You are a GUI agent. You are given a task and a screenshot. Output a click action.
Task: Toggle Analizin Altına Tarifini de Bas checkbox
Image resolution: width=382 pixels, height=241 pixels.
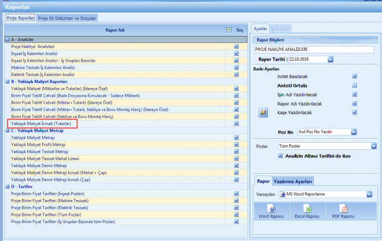click(x=280, y=156)
